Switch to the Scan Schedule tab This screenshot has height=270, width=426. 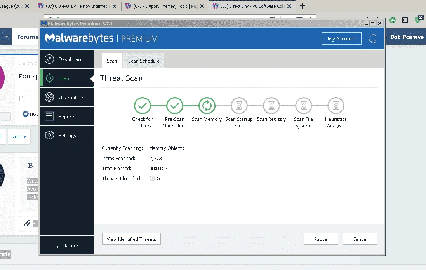click(x=144, y=61)
